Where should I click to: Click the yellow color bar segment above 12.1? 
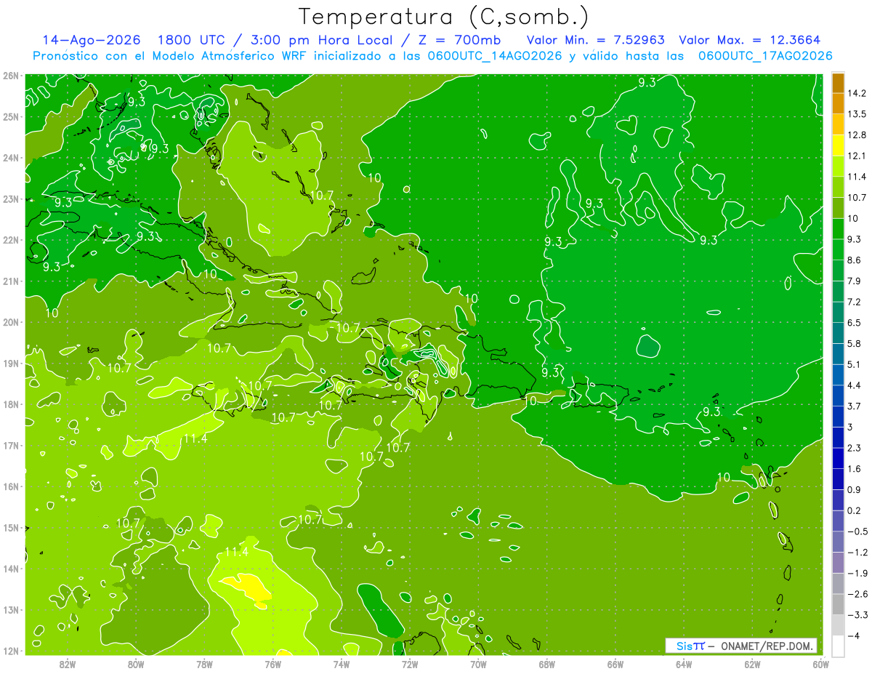pos(838,145)
